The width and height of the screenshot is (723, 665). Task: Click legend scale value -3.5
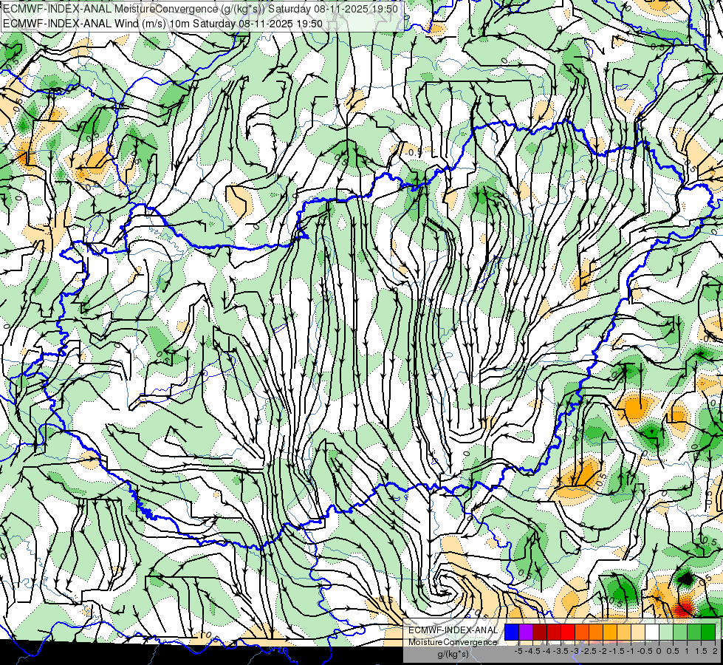point(561,651)
